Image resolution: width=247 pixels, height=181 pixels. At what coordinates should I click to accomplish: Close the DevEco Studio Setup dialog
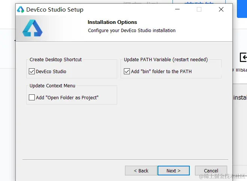click(221, 10)
